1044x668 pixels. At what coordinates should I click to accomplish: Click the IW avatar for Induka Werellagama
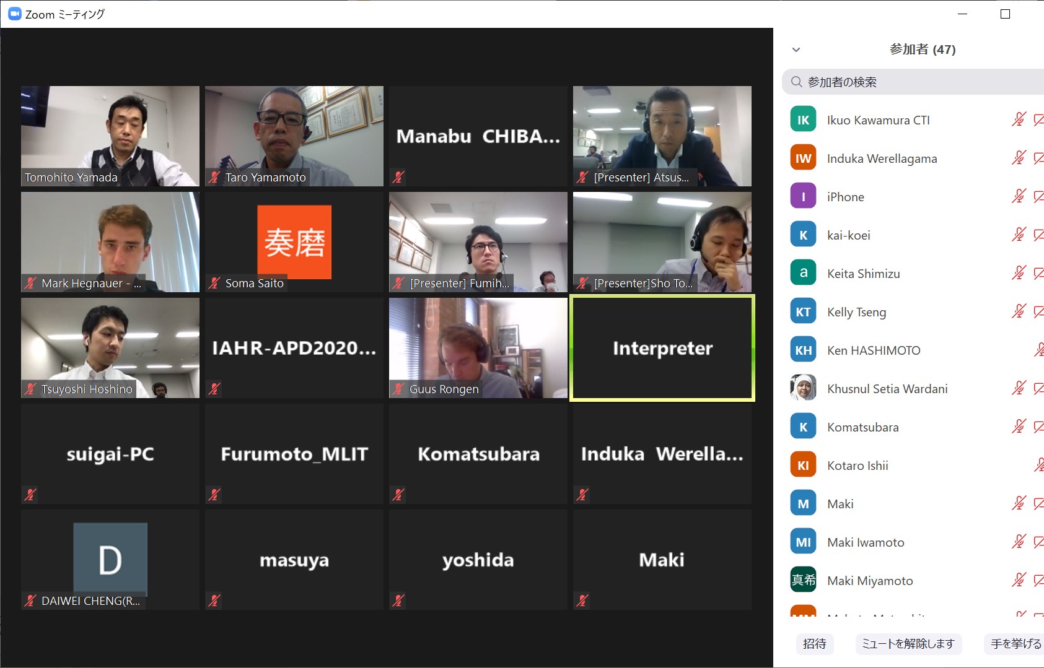coord(803,158)
